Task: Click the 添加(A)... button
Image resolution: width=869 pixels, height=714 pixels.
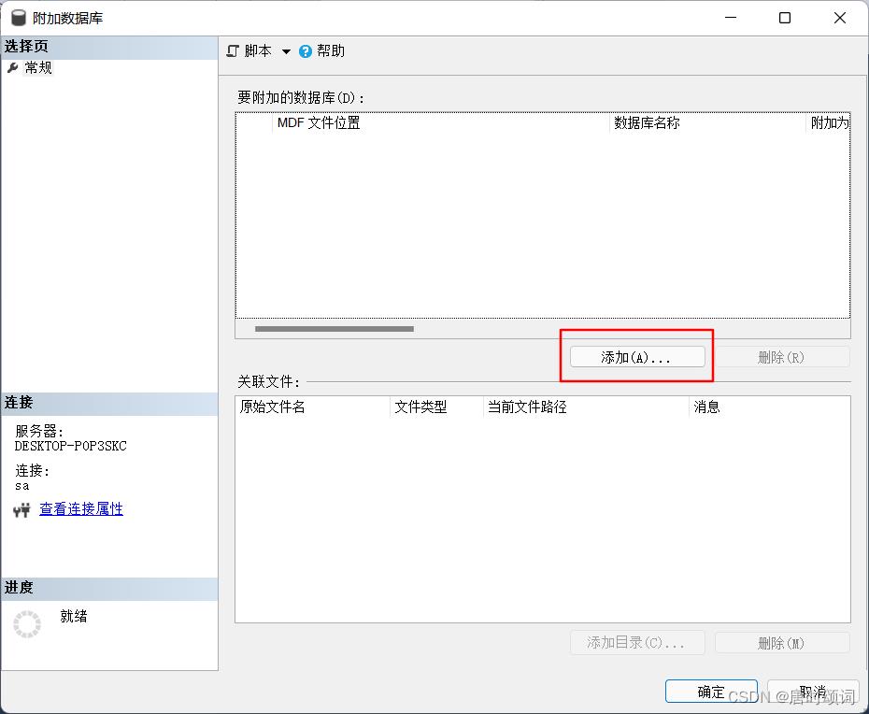Action: point(637,357)
